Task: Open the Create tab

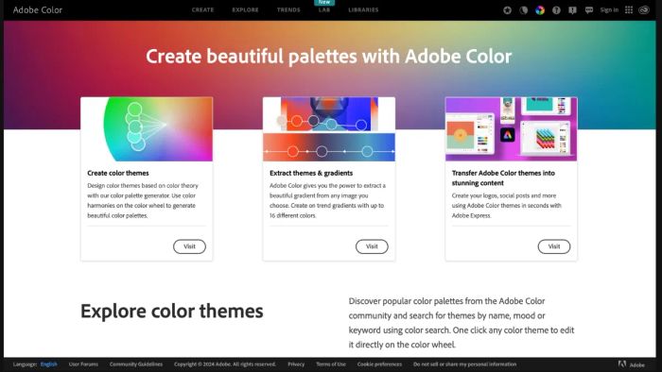Action: [202, 10]
